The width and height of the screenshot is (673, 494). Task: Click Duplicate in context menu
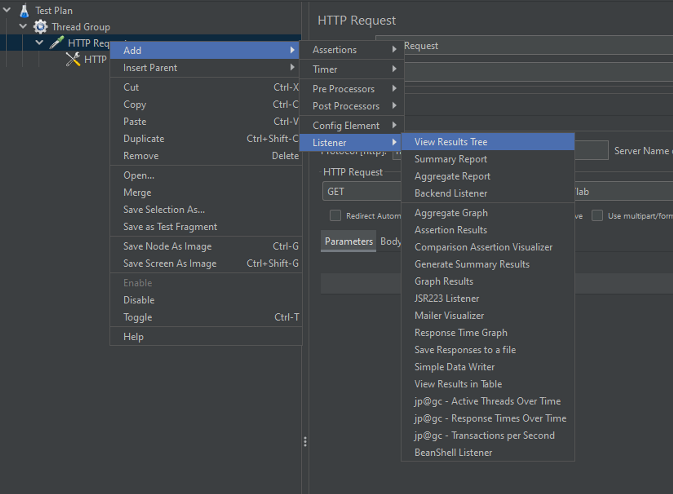(144, 139)
